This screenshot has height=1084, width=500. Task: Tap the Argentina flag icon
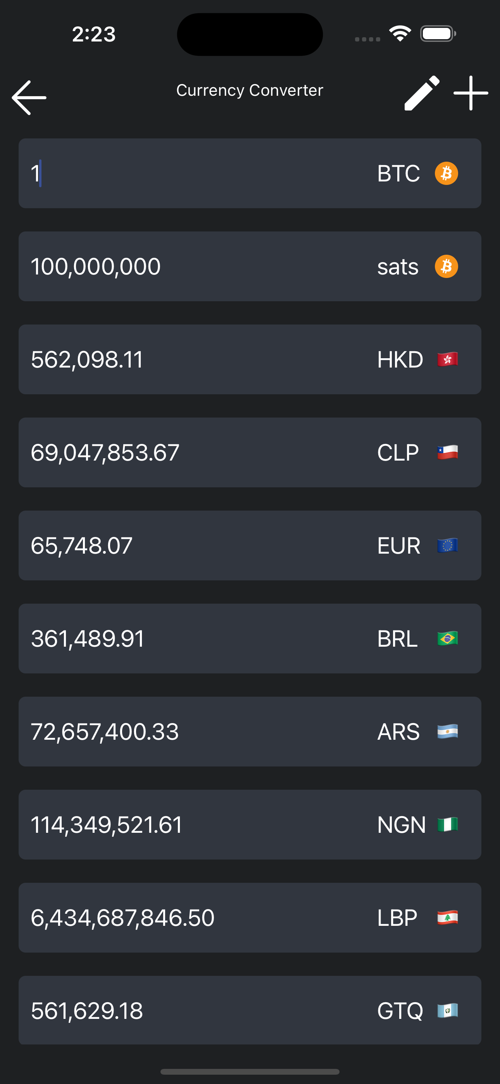coord(447,731)
